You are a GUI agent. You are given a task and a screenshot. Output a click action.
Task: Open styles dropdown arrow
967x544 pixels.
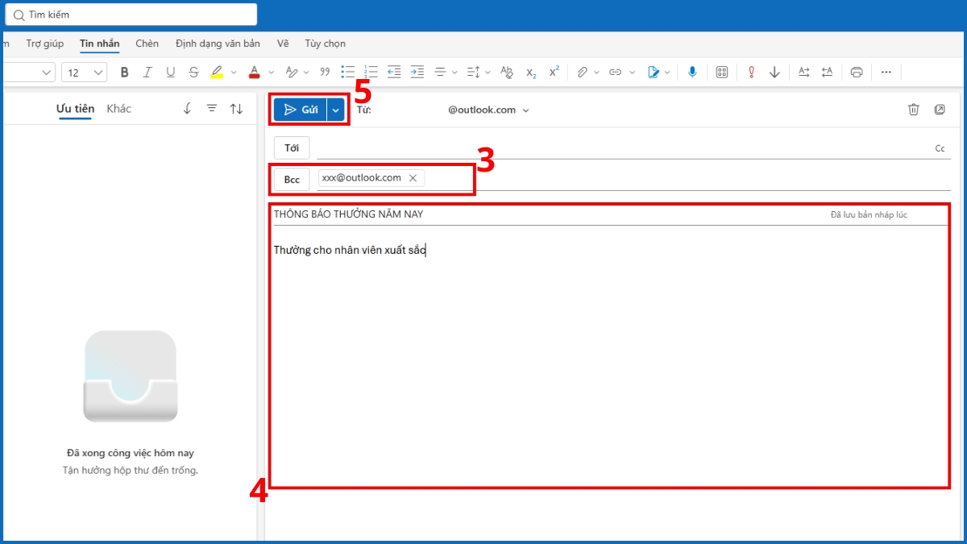pos(308,73)
